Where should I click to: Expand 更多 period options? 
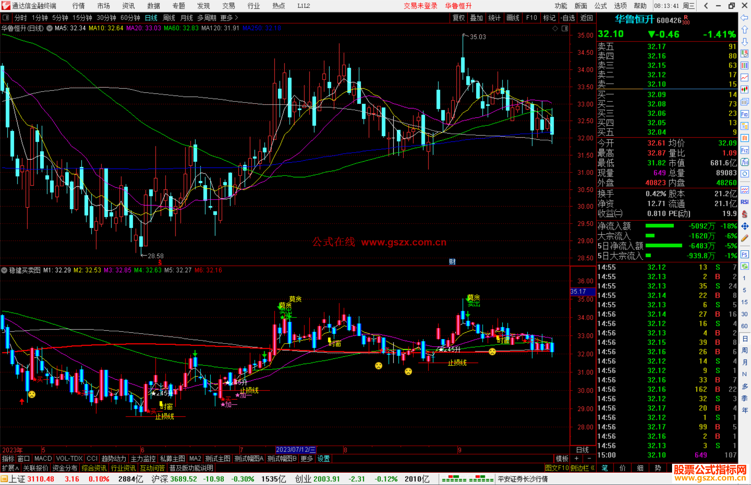coord(229,18)
